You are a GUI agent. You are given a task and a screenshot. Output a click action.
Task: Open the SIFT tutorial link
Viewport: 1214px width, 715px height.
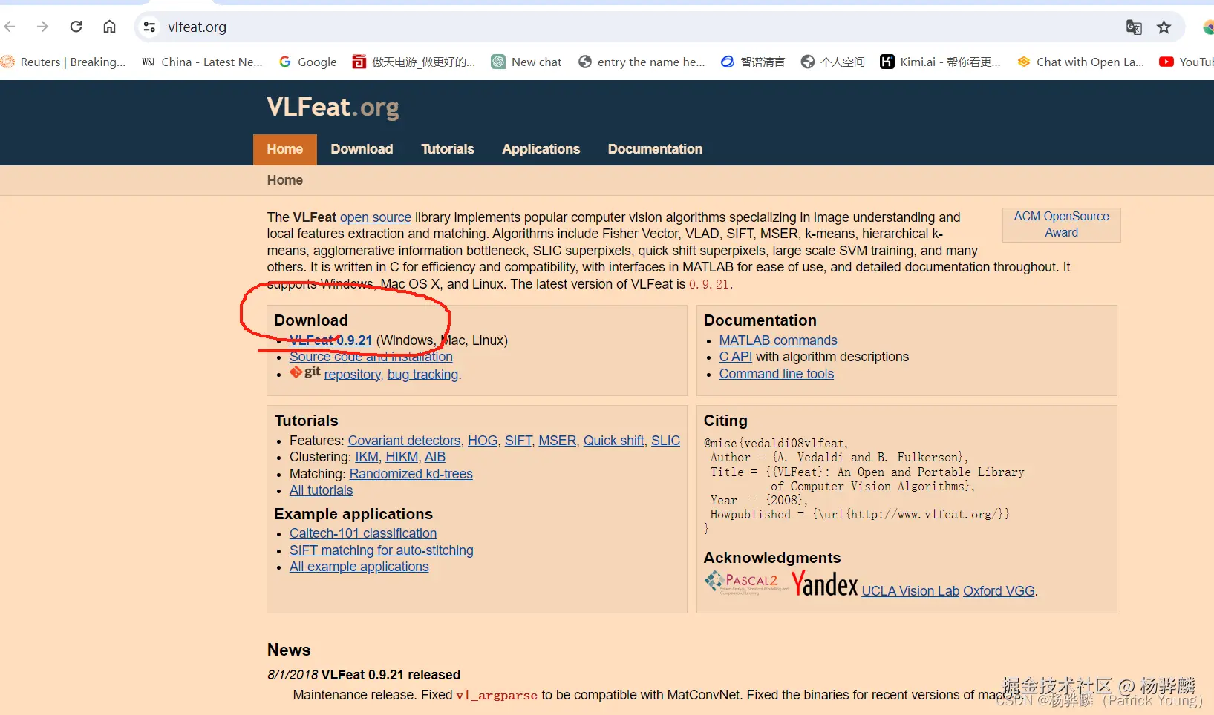[x=518, y=441]
